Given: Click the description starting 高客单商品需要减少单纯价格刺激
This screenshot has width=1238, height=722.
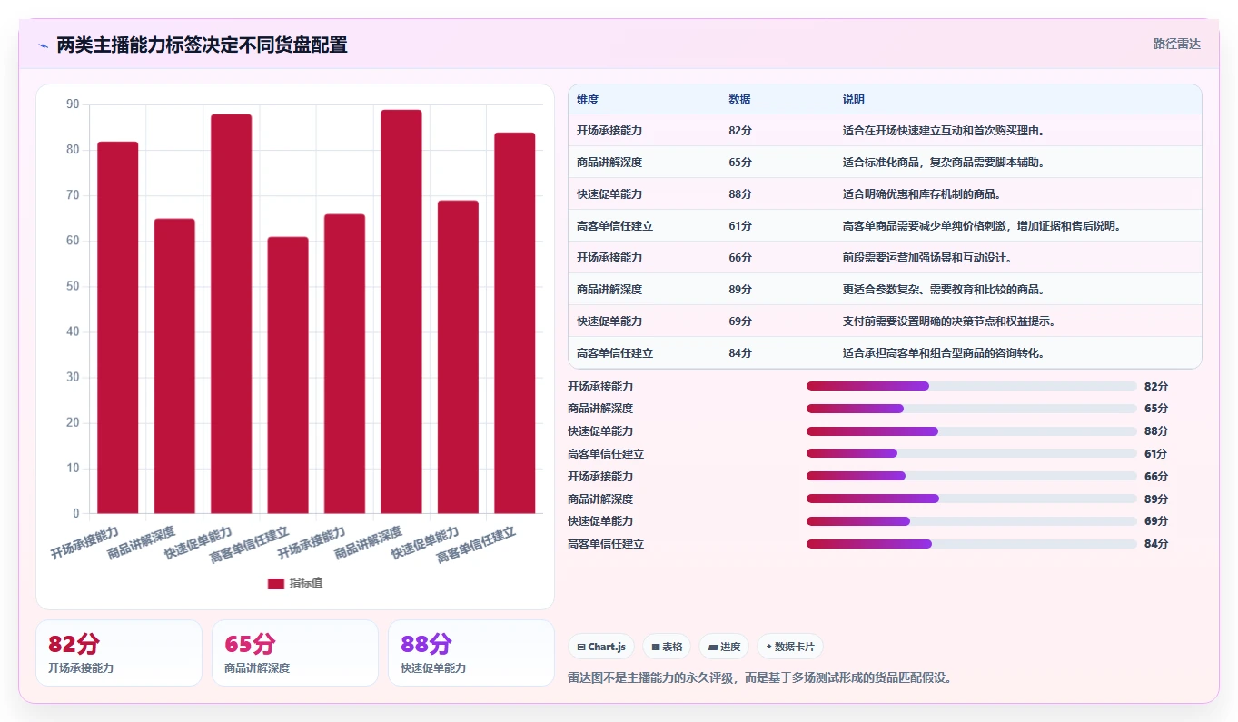Looking at the screenshot, I should point(984,226).
